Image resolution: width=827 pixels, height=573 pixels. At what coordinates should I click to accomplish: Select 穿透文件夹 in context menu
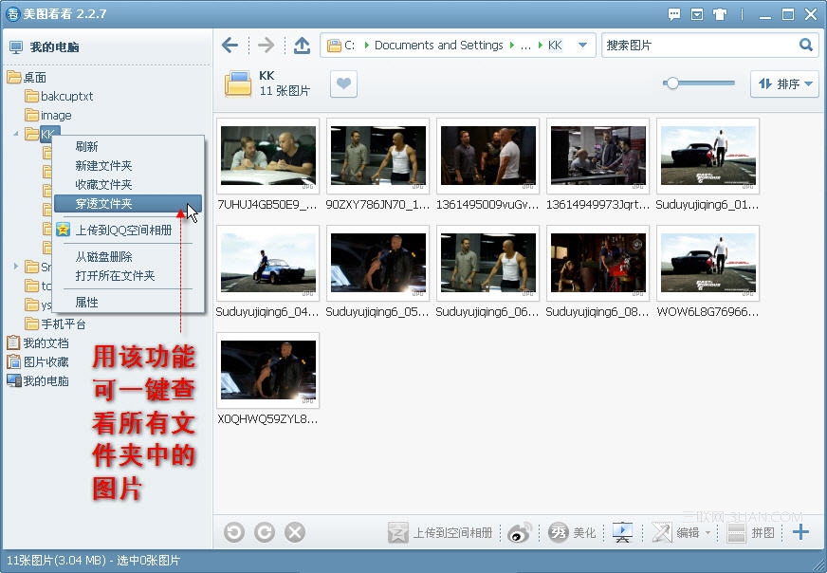pyautogui.click(x=128, y=204)
